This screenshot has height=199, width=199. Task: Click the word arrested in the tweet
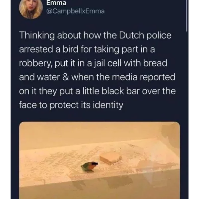click(36, 49)
